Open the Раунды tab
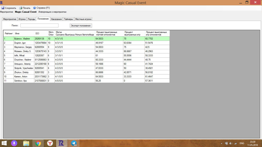This screenshot has width=262, height=147. pyautogui.click(x=31, y=19)
